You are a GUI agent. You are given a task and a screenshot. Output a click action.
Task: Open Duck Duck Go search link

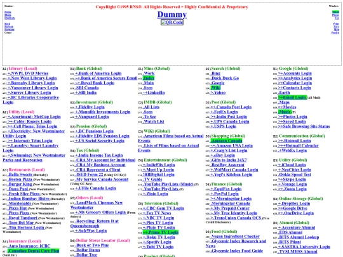pos(224,78)
